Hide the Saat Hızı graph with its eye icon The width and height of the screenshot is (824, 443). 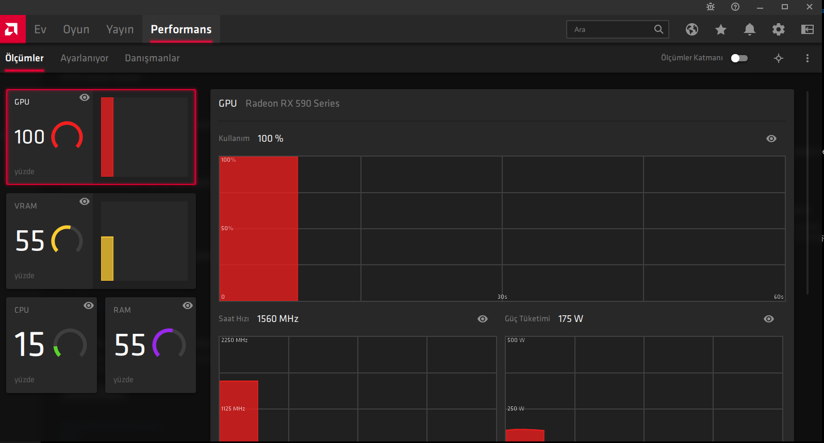point(483,319)
